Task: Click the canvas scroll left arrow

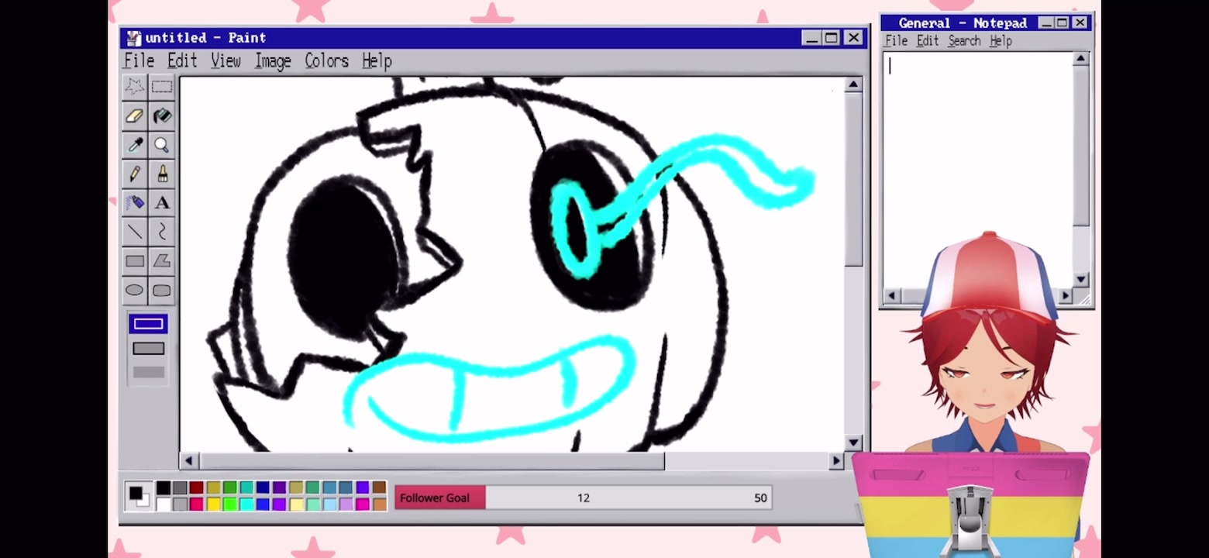Action: pyautogui.click(x=188, y=461)
